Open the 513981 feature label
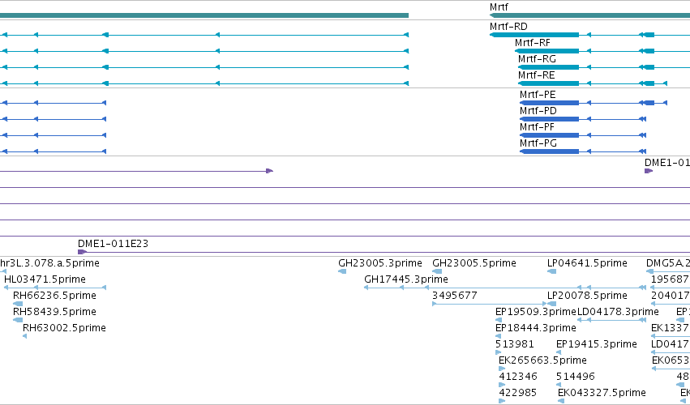The image size is (690, 405). 514,344
